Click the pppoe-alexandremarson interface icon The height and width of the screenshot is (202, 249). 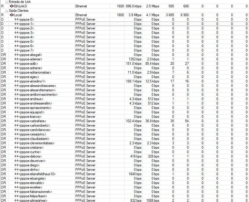[x=16, y=90]
